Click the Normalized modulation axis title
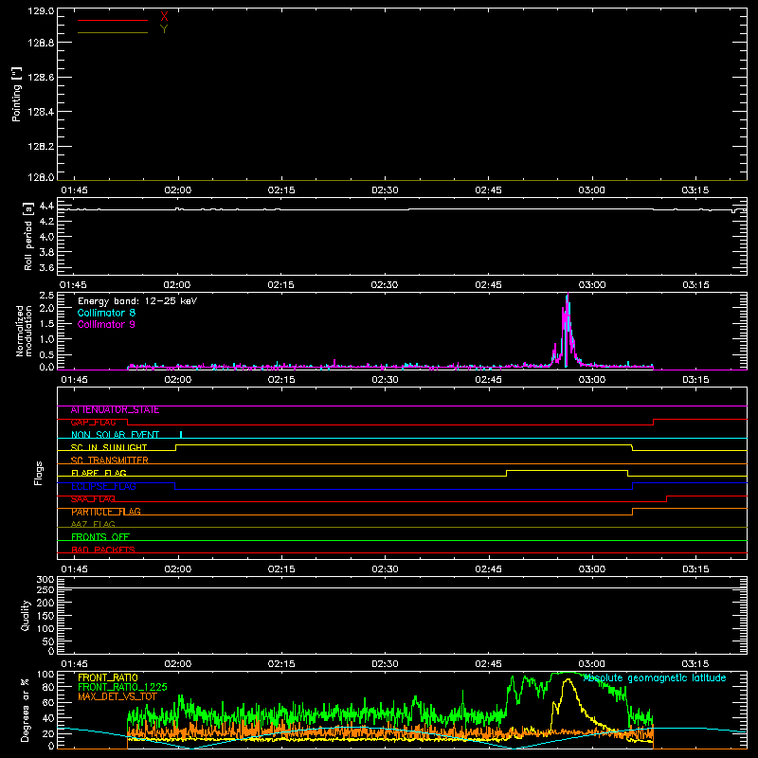 click(23, 331)
